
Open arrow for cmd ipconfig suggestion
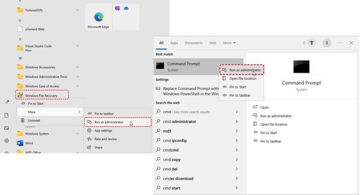(x=237, y=141)
